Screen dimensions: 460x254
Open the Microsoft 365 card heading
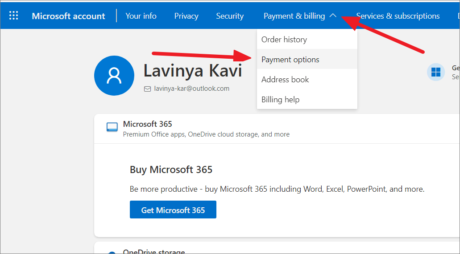[148, 124]
